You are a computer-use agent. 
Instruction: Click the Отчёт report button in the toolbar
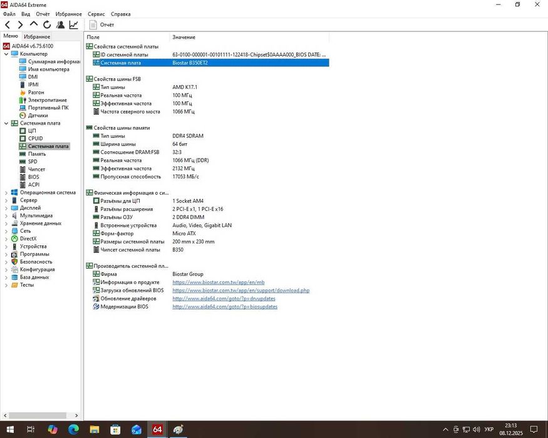click(x=101, y=25)
